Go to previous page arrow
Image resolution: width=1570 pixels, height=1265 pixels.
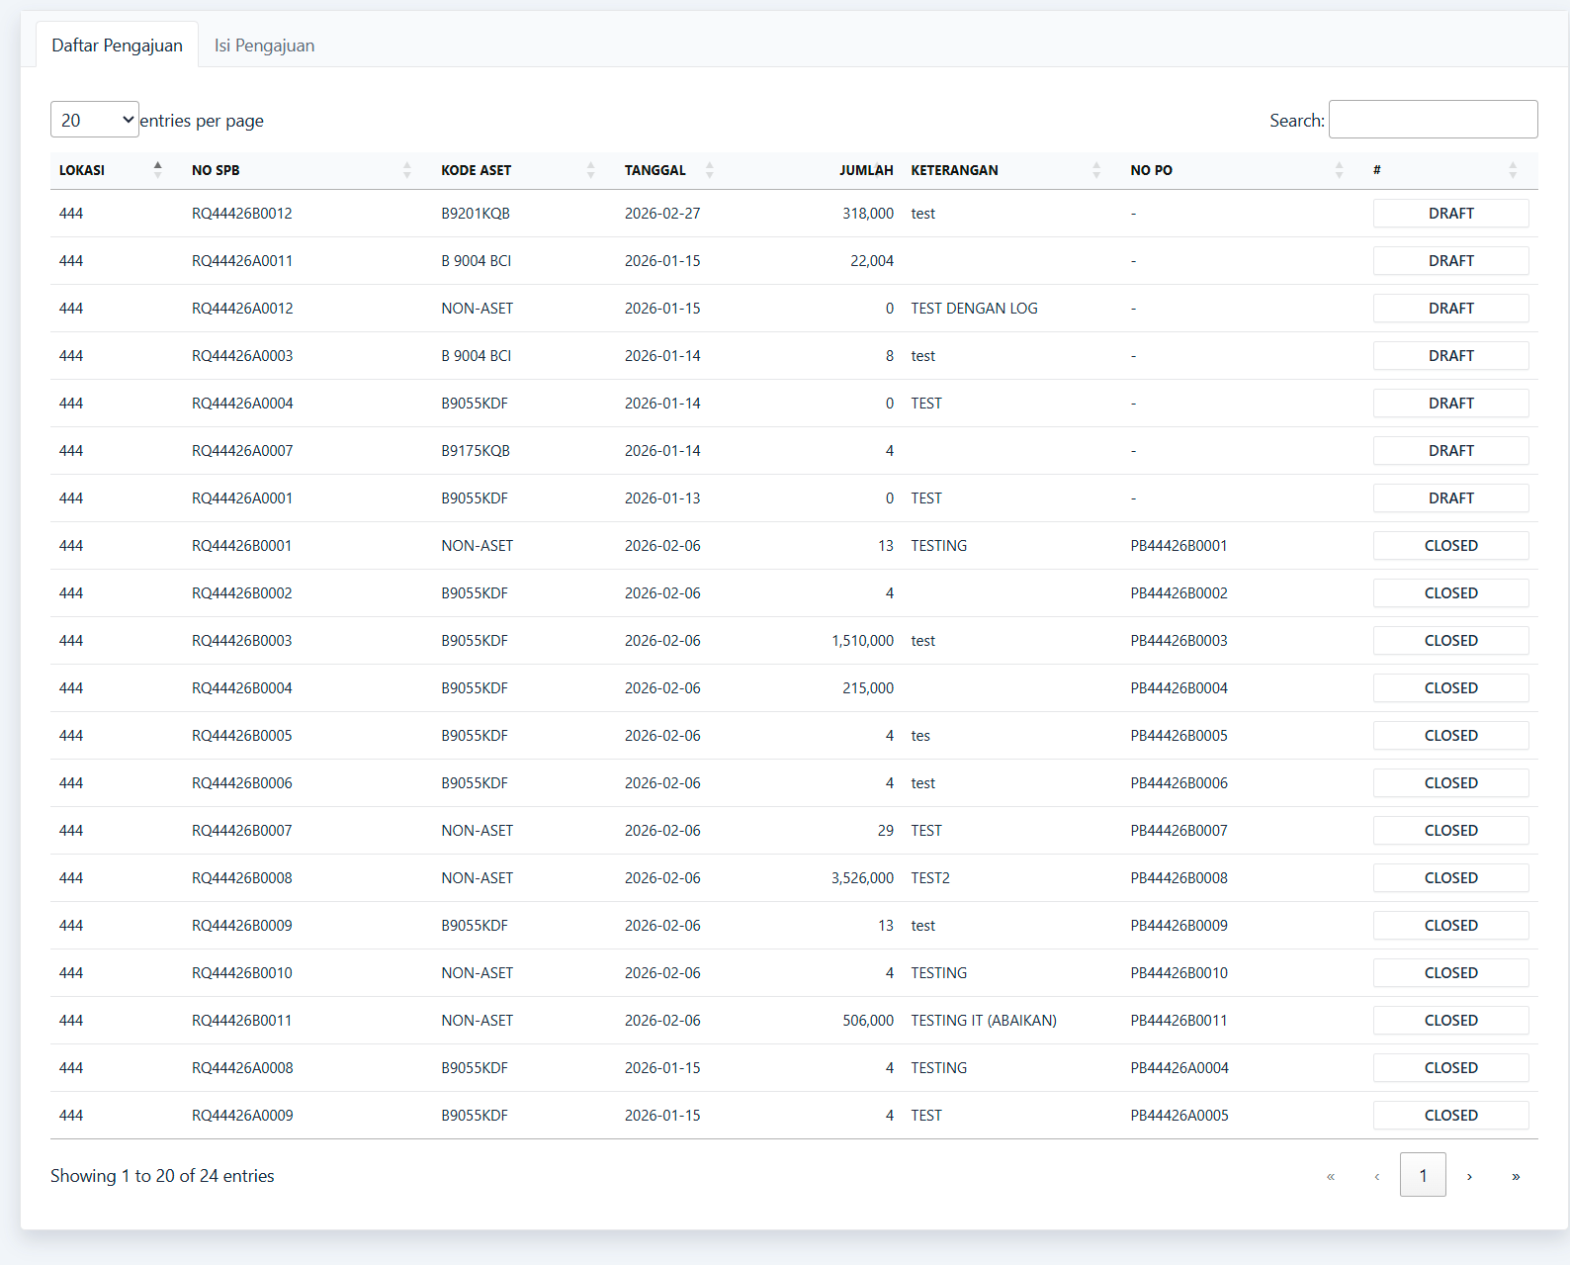pos(1377,1176)
